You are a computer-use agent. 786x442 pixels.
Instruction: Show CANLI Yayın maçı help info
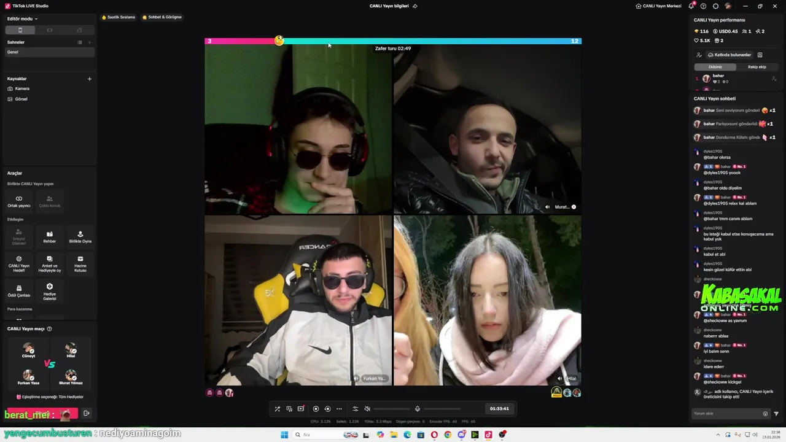pos(50,329)
